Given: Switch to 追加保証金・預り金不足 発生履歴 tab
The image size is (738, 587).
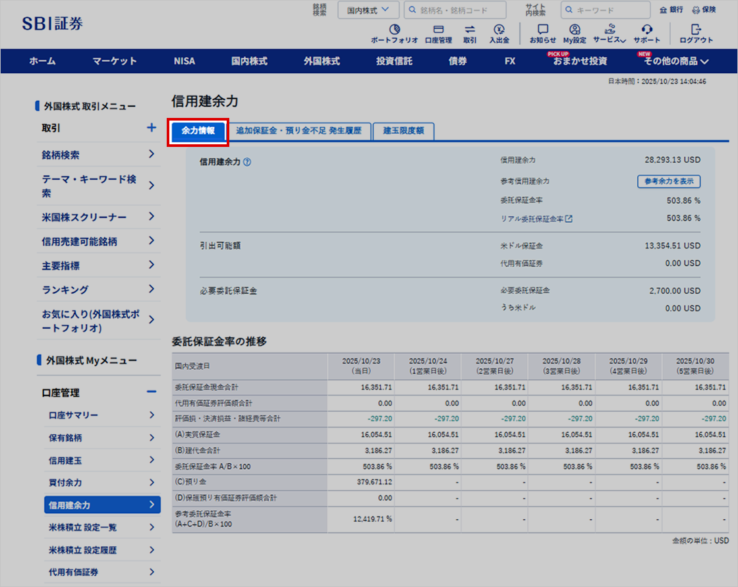Looking at the screenshot, I should click(299, 131).
